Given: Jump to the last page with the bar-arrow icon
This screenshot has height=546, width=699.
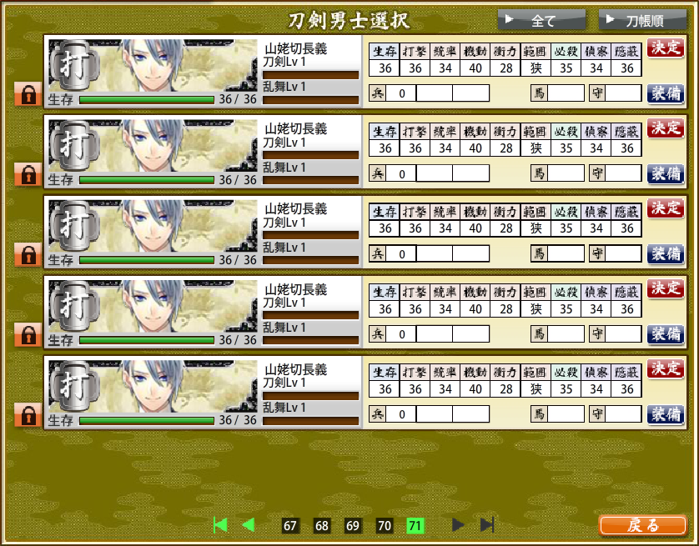Looking at the screenshot, I should point(487,525).
